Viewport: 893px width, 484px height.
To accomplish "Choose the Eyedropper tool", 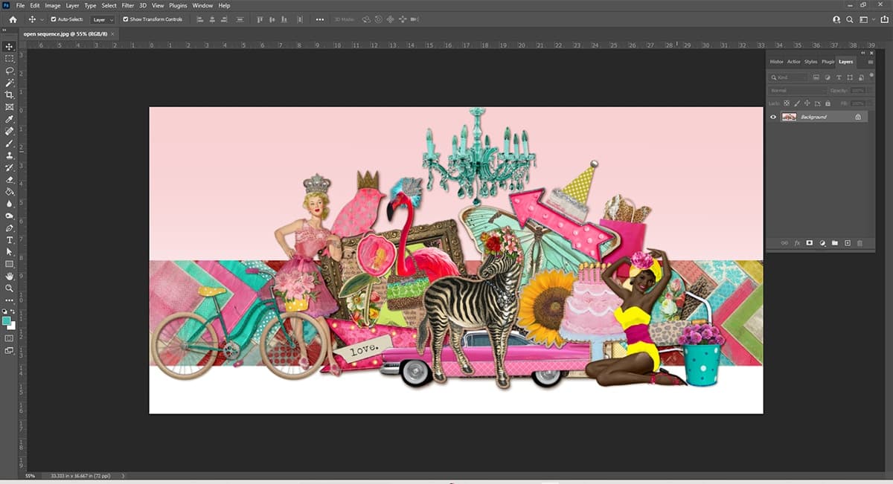I will tap(10, 119).
